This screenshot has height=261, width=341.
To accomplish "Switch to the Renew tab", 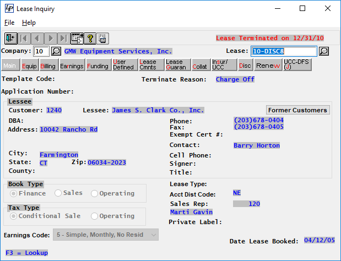I will [x=268, y=65].
